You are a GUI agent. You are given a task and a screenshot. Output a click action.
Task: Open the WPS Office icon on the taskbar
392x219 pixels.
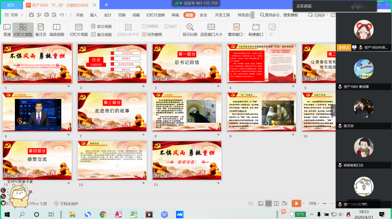click(164, 214)
